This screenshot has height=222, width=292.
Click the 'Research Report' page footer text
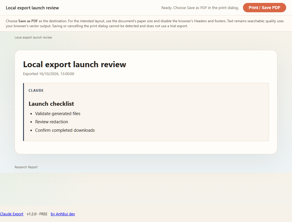[26, 167]
